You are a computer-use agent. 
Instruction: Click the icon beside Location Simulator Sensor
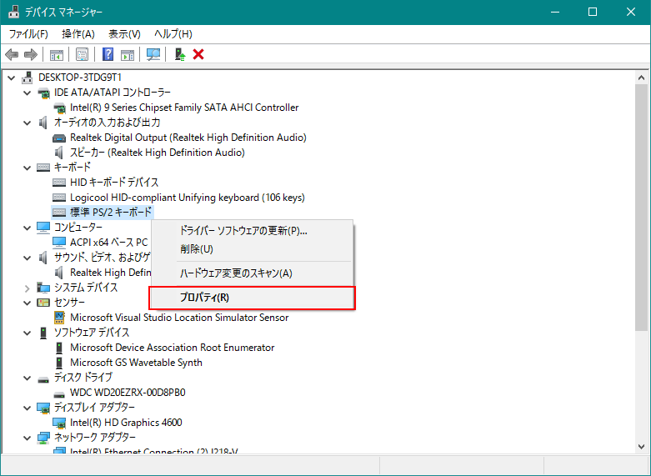pyautogui.click(x=59, y=318)
